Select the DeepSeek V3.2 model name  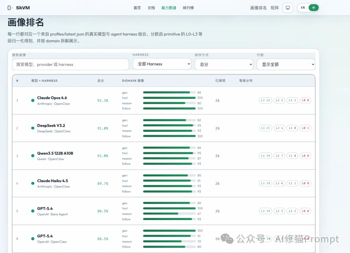(x=51, y=125)
